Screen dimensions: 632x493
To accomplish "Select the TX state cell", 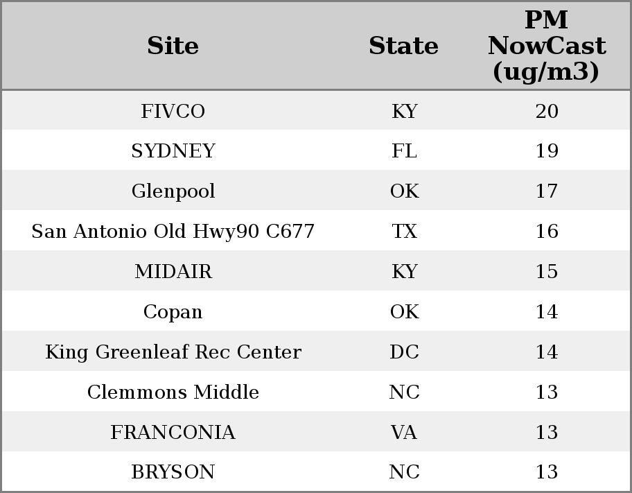I will coord(404,232).
